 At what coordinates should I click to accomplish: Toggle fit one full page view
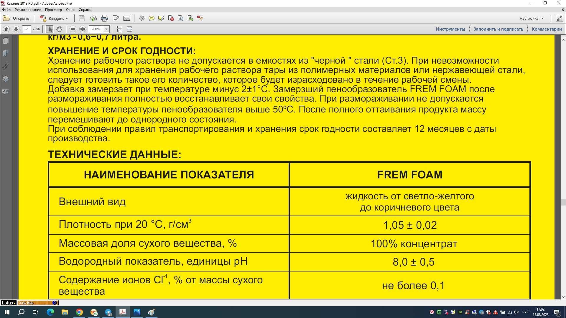click(129, 29)
